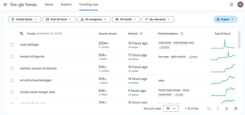The width and height of the screenshot is (245, 115).
Task: Open the cody poteet breakdown link
Action: click(x=165, y=43)
